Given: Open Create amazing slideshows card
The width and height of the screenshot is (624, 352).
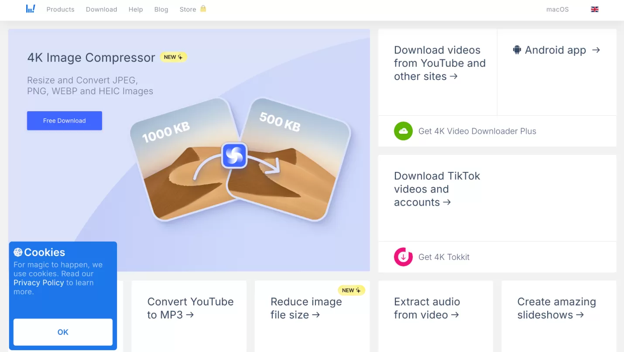Looking at the screenshot, I should (x=556, y=308).
